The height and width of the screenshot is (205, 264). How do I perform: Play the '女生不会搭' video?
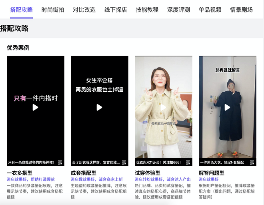tap(100, 107)
